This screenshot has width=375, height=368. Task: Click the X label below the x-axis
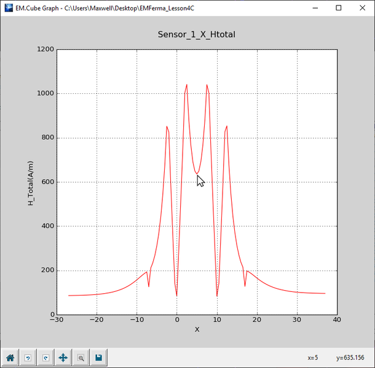point(197,329)
